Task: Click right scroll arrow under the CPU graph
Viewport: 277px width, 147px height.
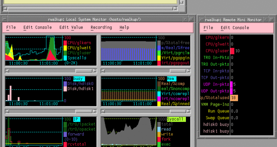Action: pos(95,70)
